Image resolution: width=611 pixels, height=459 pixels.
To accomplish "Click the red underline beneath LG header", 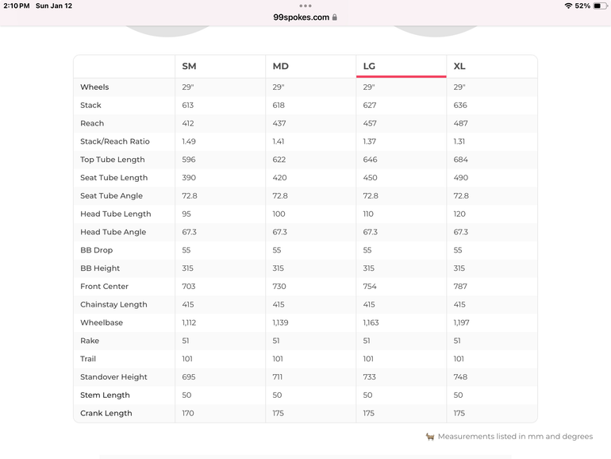I will click(x=401, y=76).
